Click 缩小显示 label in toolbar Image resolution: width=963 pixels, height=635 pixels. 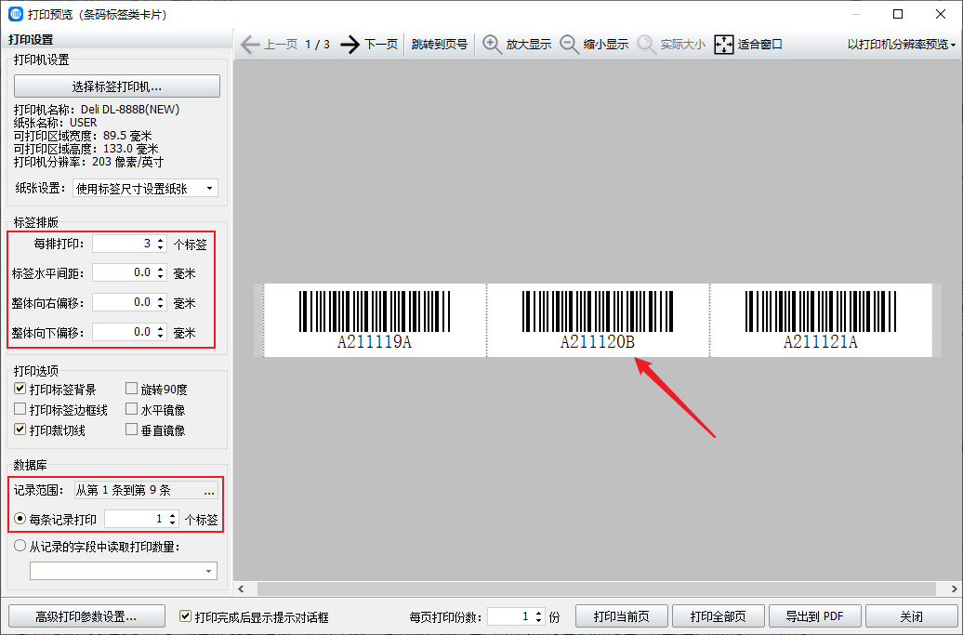(606, 45)
